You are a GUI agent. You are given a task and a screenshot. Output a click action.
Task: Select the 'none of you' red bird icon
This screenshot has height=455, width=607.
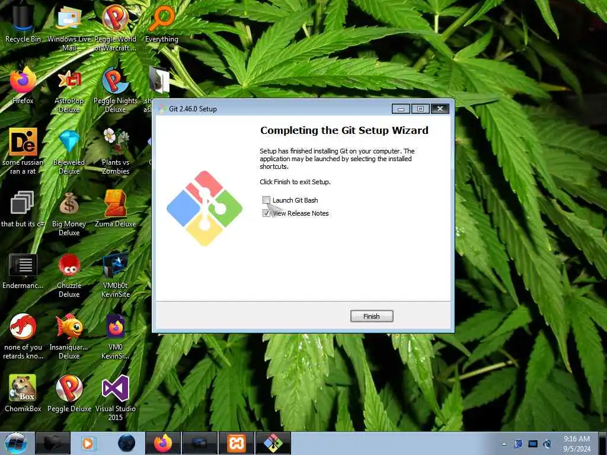(x=23, y=337)
